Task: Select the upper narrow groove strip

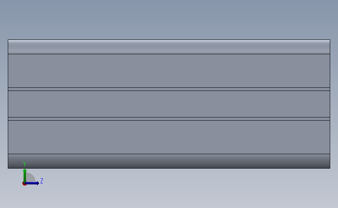Action: [169, 89]
